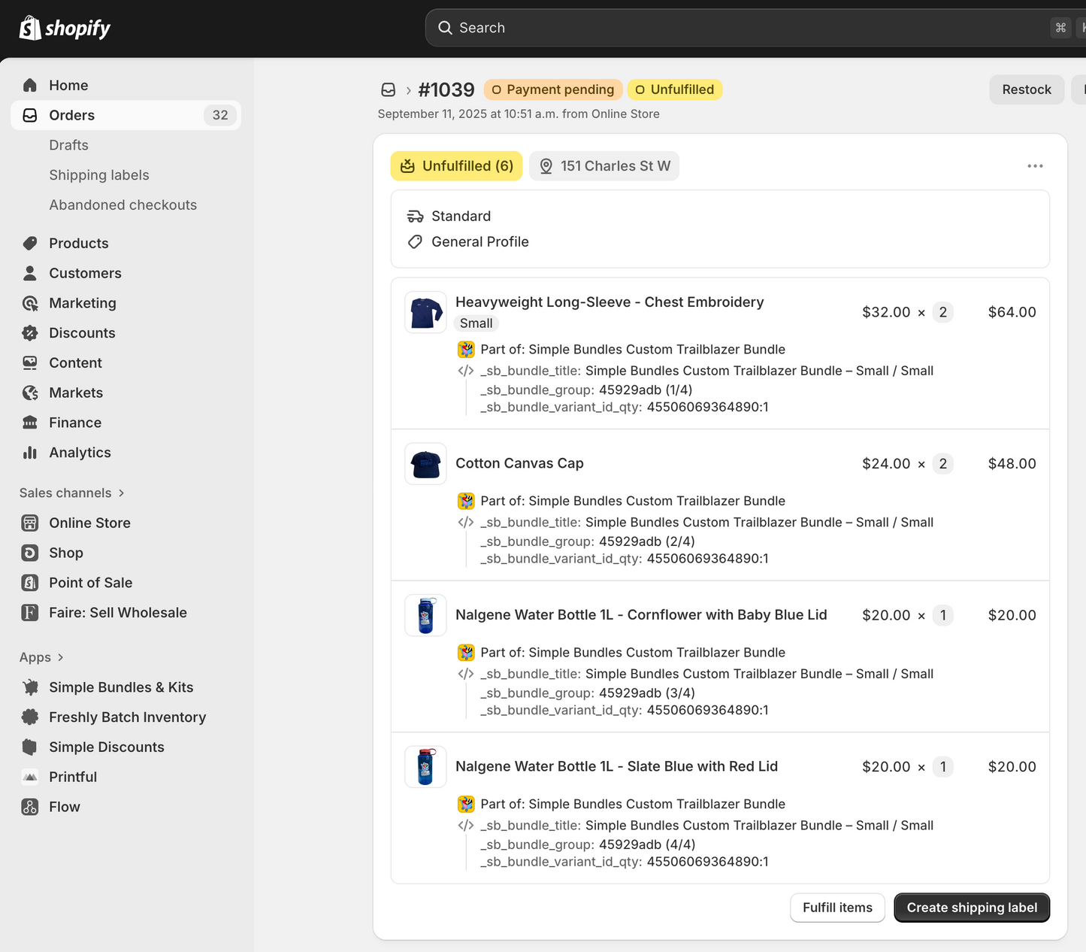Viewport: 1086px width, 952px height.
Task: Click the magnifier icon in Search
Action: [445, 28]
